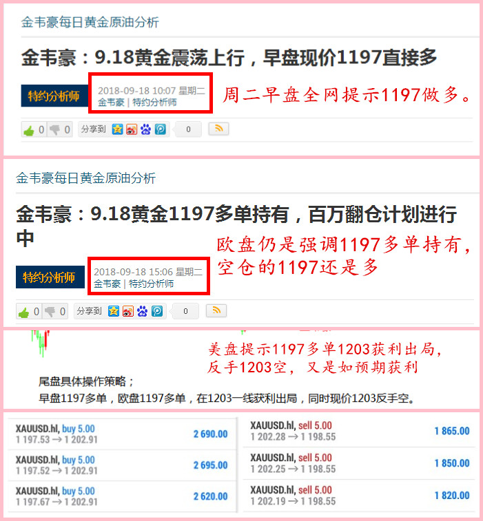Image resolution: width=483 pixels, height=521 pixels.
Task: Click thumbs-down icon under the 10:07 article
Action: tap(55, 130)
